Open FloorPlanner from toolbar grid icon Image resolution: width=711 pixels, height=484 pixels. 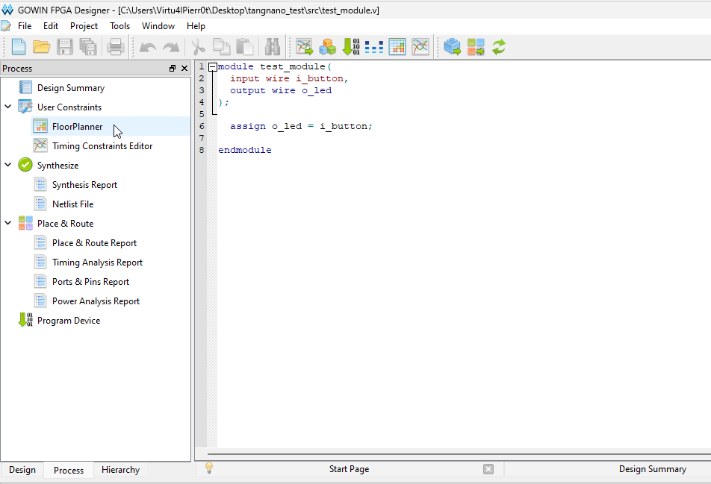click(x=397, y=47)
